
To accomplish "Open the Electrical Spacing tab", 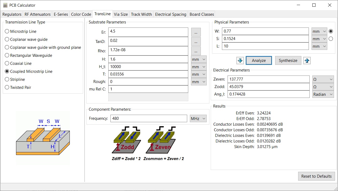I will coord(171,14).
